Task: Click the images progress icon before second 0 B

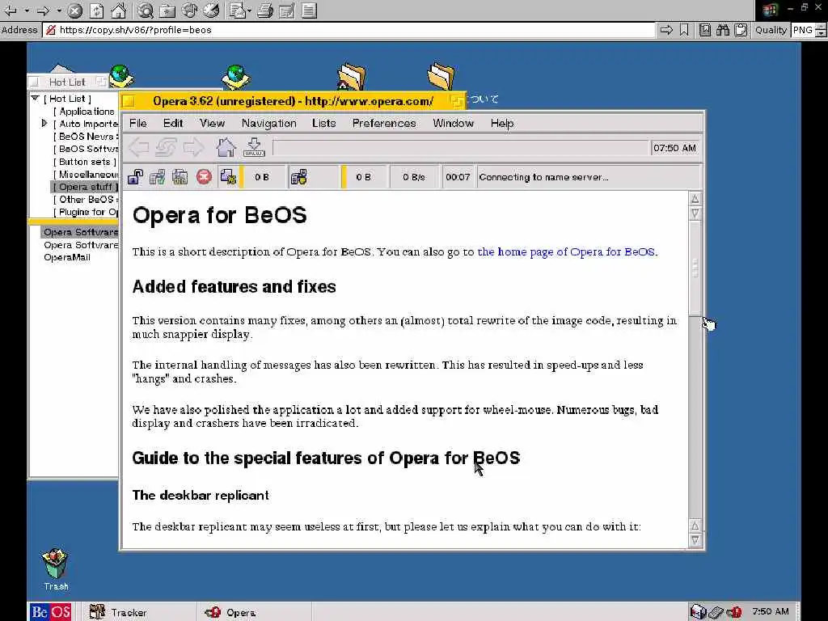Action: tap(298, 177)
